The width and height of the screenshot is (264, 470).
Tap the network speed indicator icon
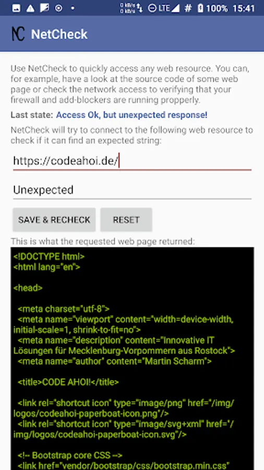131,8
